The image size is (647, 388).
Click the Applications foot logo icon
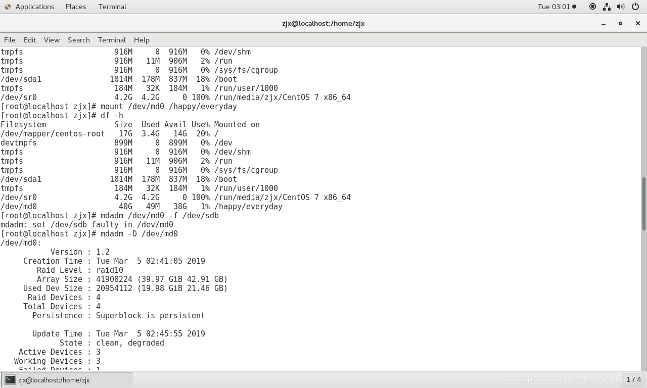(x=8, y=7)
